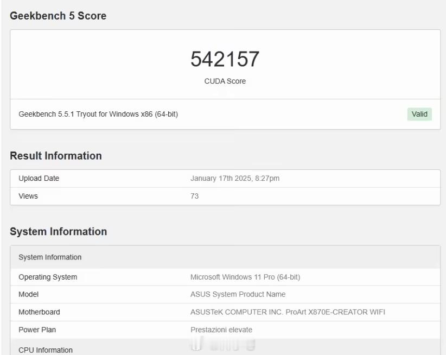
Task: Click Prestazioni elevate power plan value
Action: click(x=221, y=329)
